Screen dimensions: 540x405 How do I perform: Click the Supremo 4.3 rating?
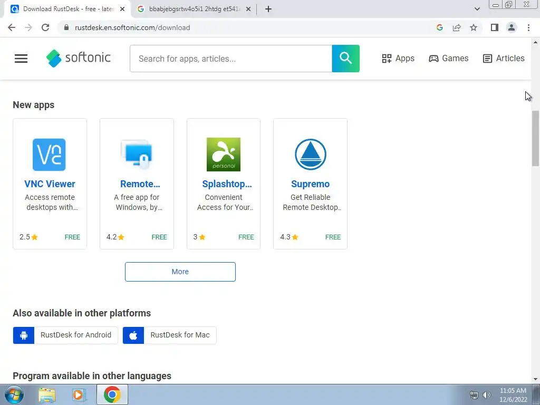(290, 237)
